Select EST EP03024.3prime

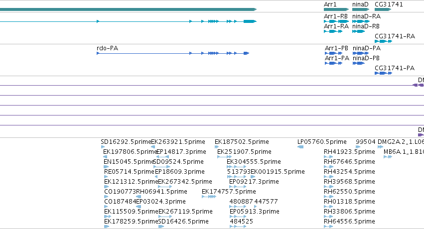[x=160, y=202]
